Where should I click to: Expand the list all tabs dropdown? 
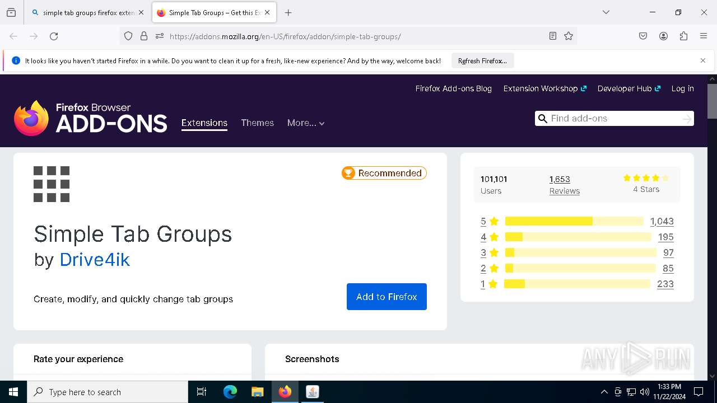[x=606, y=12]
